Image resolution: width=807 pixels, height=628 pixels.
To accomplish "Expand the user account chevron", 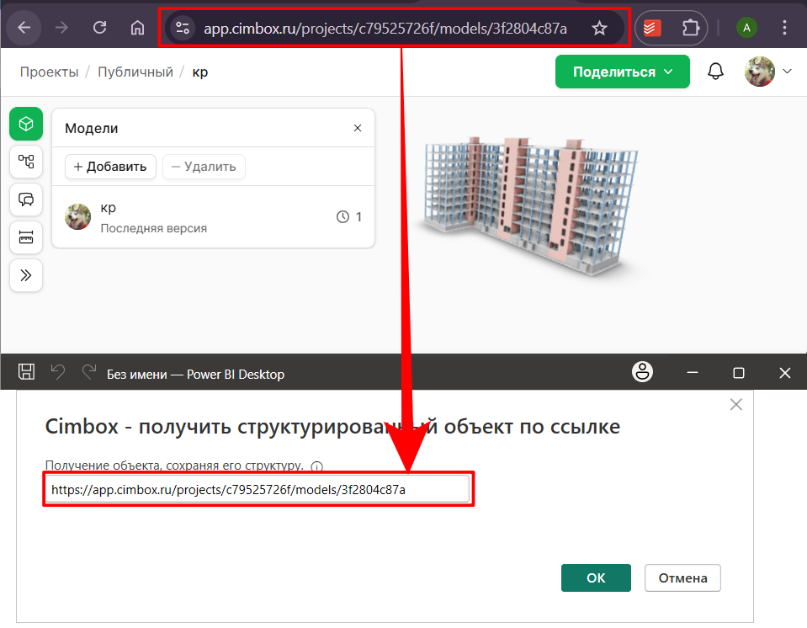I will (x=787, y=72).
